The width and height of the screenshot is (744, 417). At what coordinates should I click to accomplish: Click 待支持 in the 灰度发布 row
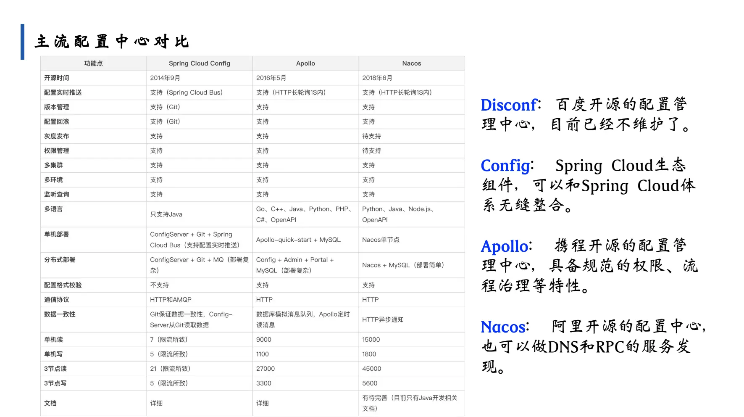tap(372, 136)
